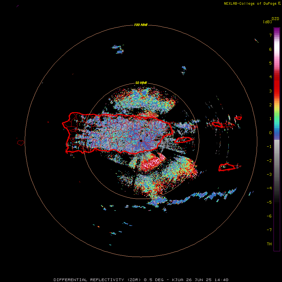Click the red island outline east of main island
282x282 pixels.
tap(184, 140)
